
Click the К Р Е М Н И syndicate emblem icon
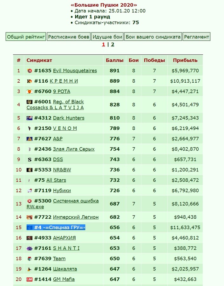pos(29,81)
